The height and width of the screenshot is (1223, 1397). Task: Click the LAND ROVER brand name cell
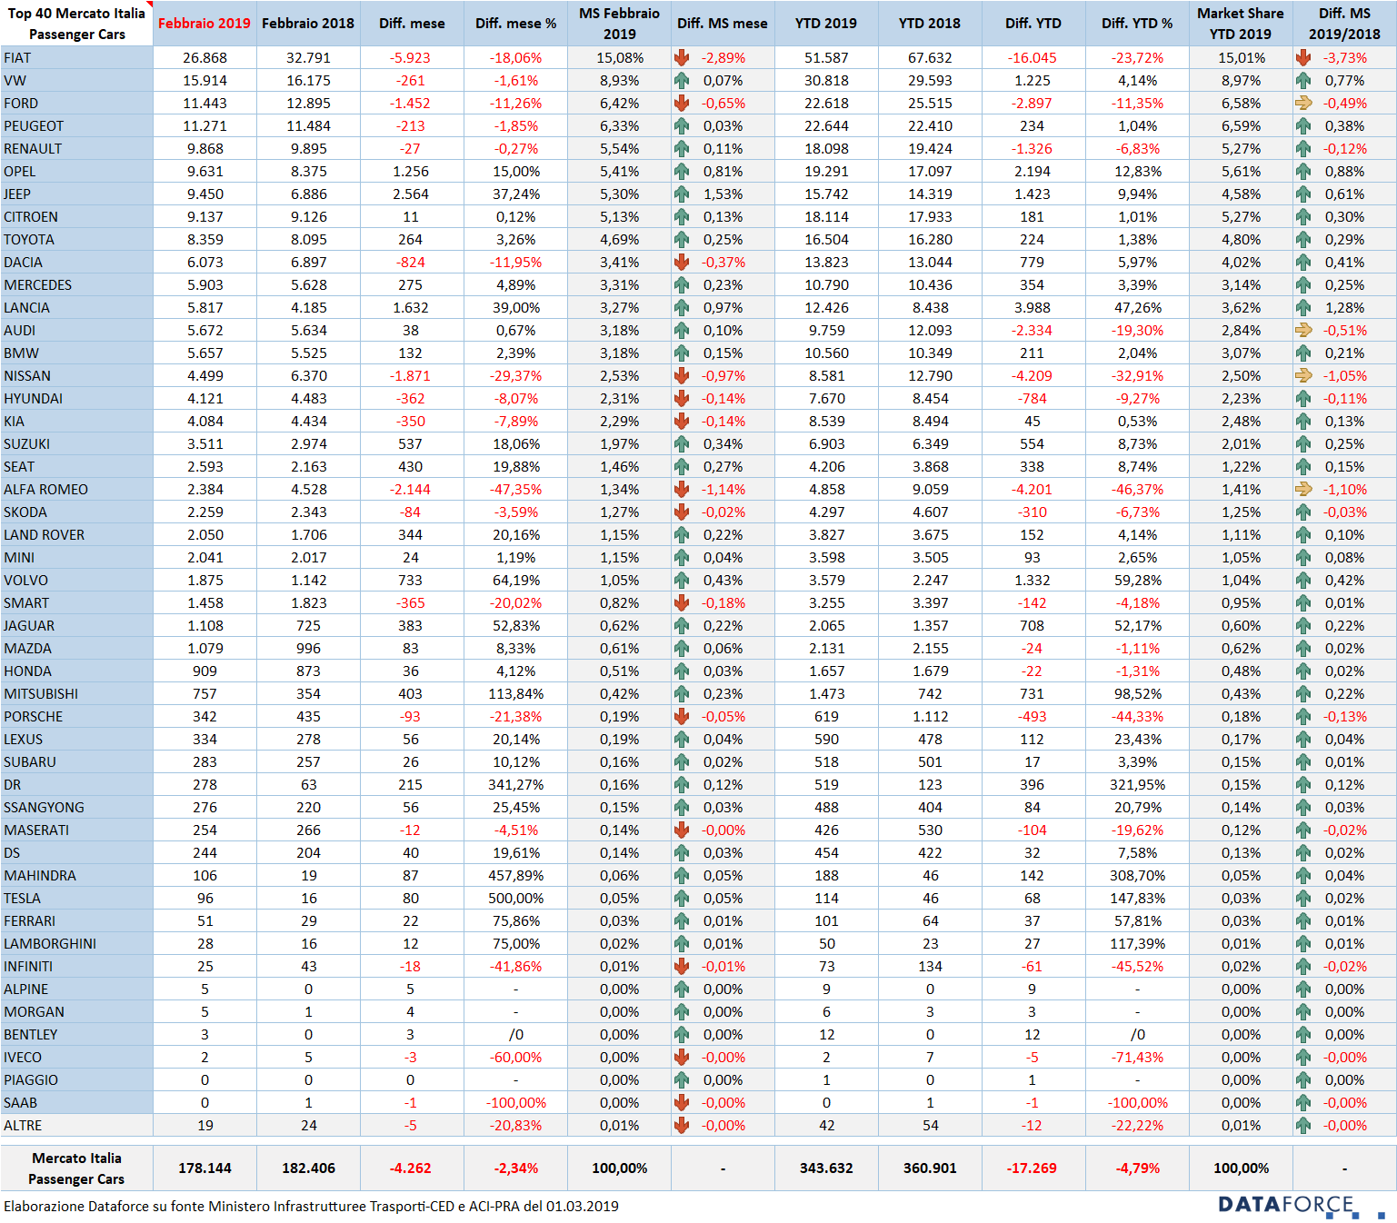76,534
